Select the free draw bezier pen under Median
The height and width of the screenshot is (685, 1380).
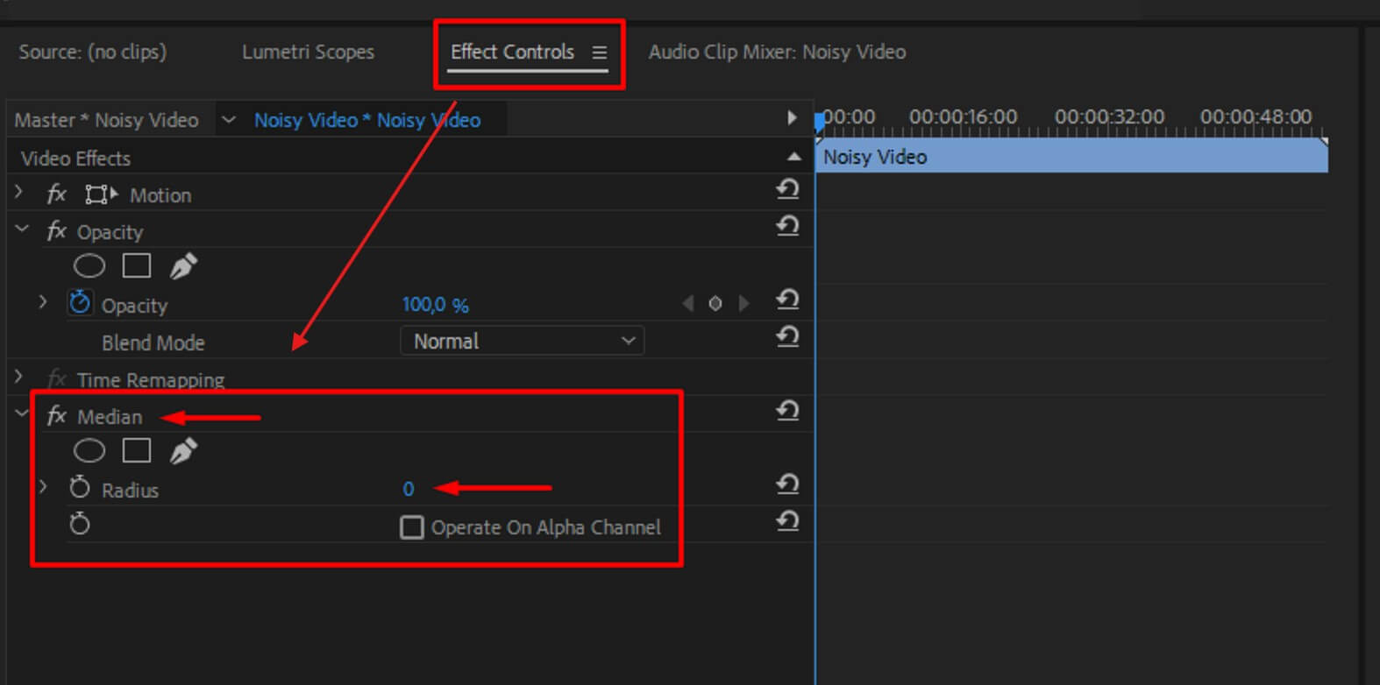pyautogui.click(x=182, y=450)
